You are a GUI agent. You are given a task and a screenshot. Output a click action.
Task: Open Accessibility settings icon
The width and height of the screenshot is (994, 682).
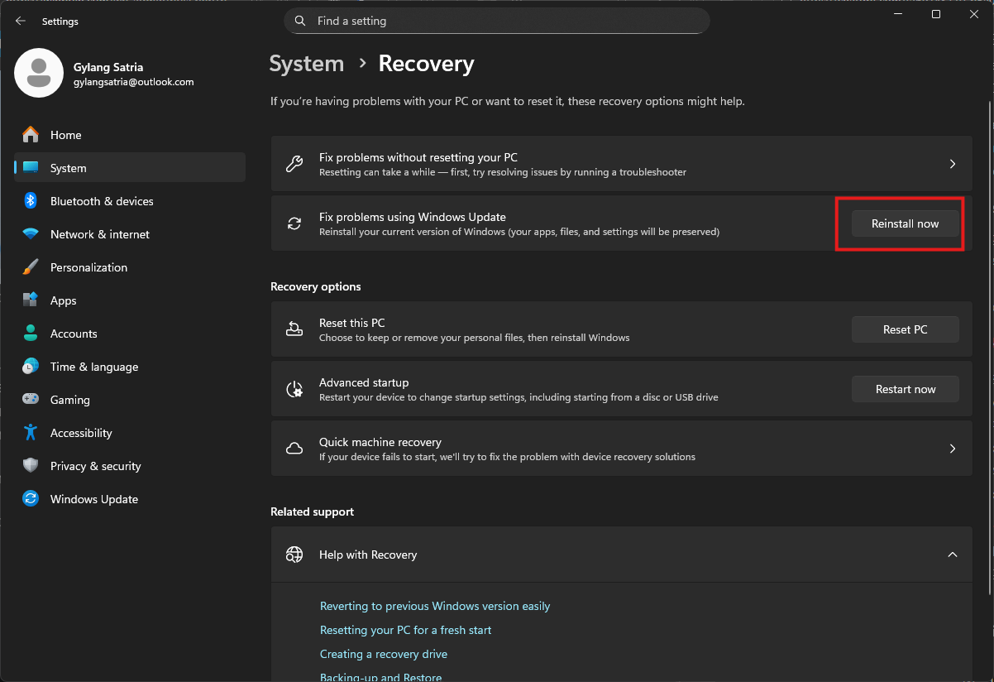coord(31,433)
